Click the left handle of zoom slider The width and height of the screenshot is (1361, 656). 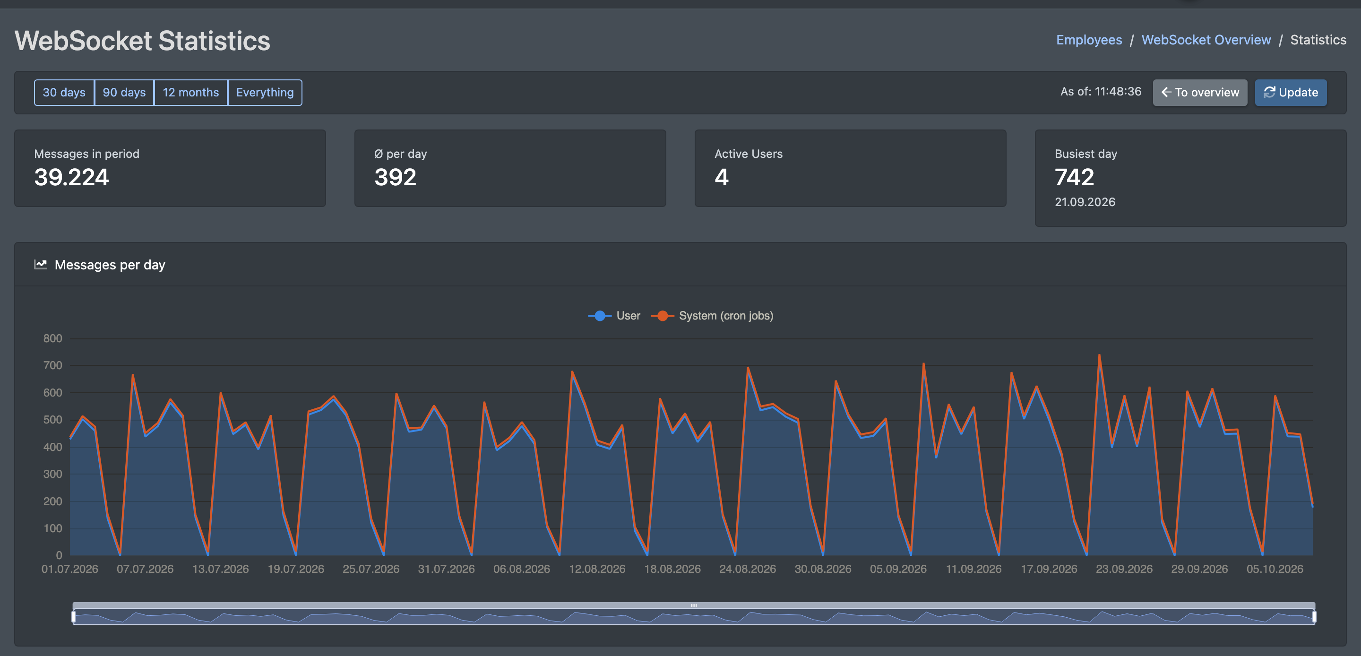(73, 616)
